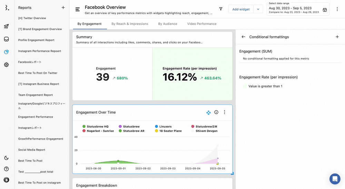Open the help question mark icon
Image resolution: width=345 pixels, height=189 pixels.
tap(6, 169)
